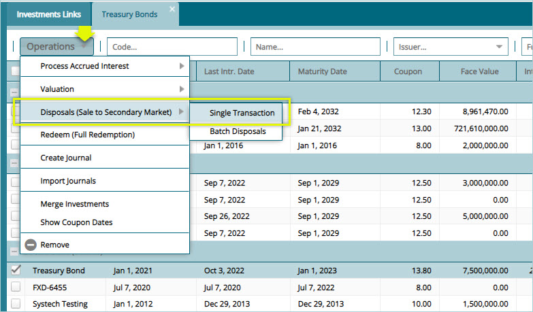The height and width of the screenshot is (312, 533).
Task: Click face value 8,961,470.00
Action: click(x=485, y=111)
